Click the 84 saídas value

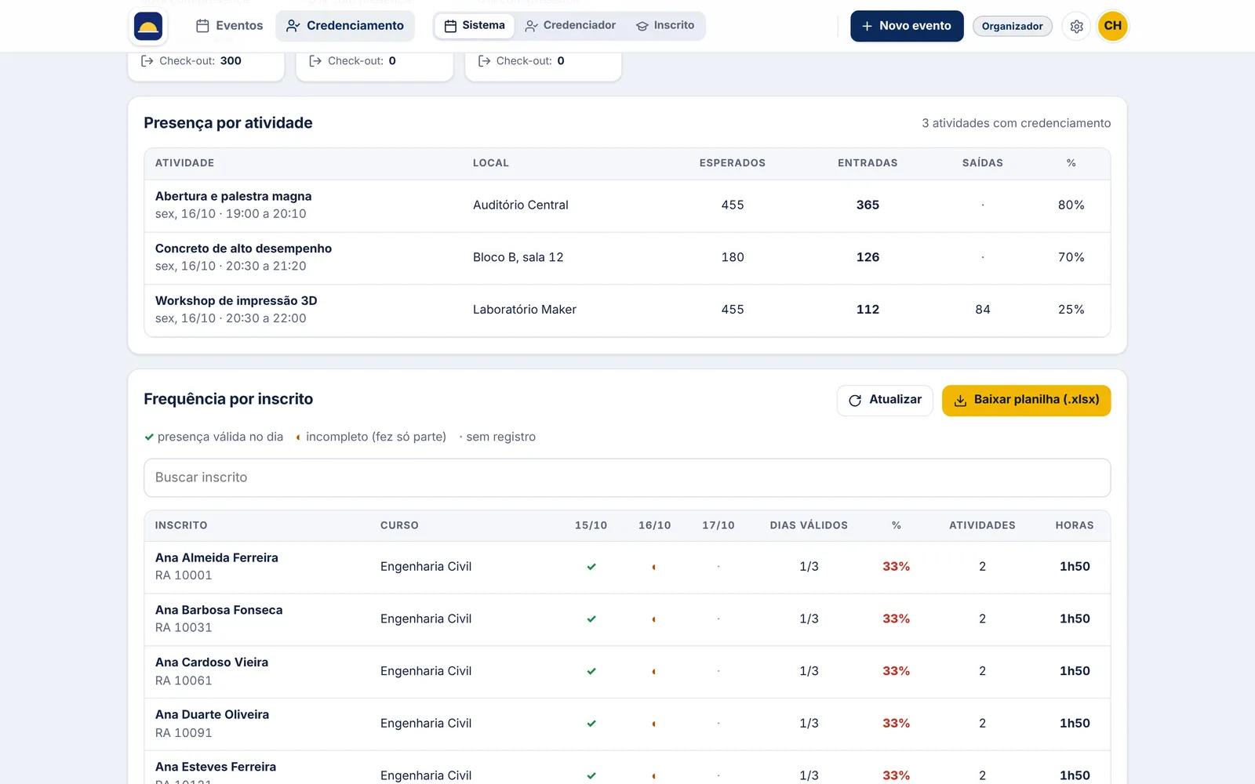(x=982, y=310)
